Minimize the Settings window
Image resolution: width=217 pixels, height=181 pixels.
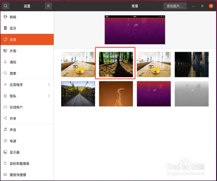tap(194, 6)
